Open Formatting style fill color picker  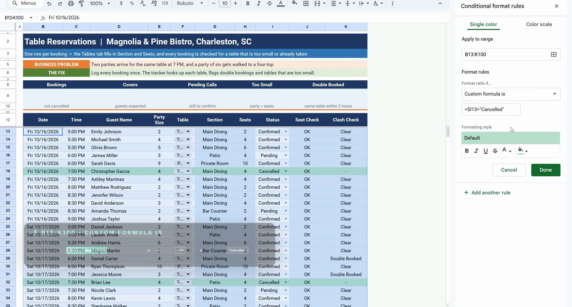pos(522,151)
